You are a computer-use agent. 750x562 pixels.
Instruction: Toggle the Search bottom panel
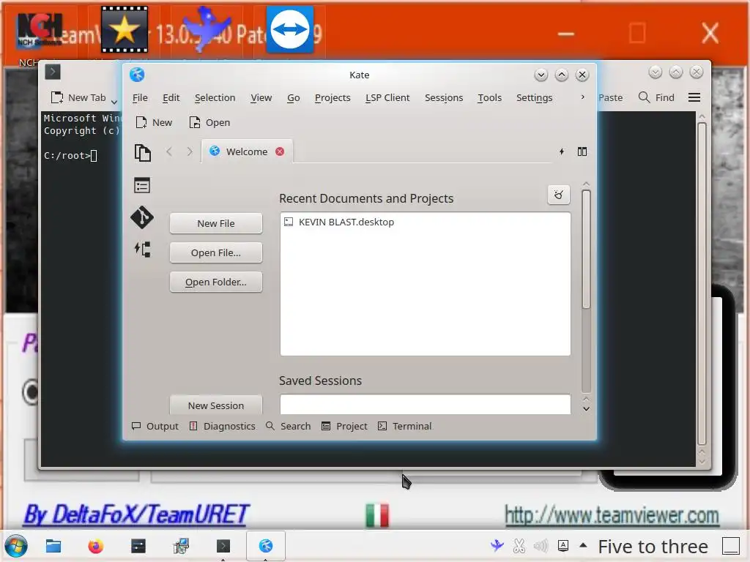[x=289, y=426]
